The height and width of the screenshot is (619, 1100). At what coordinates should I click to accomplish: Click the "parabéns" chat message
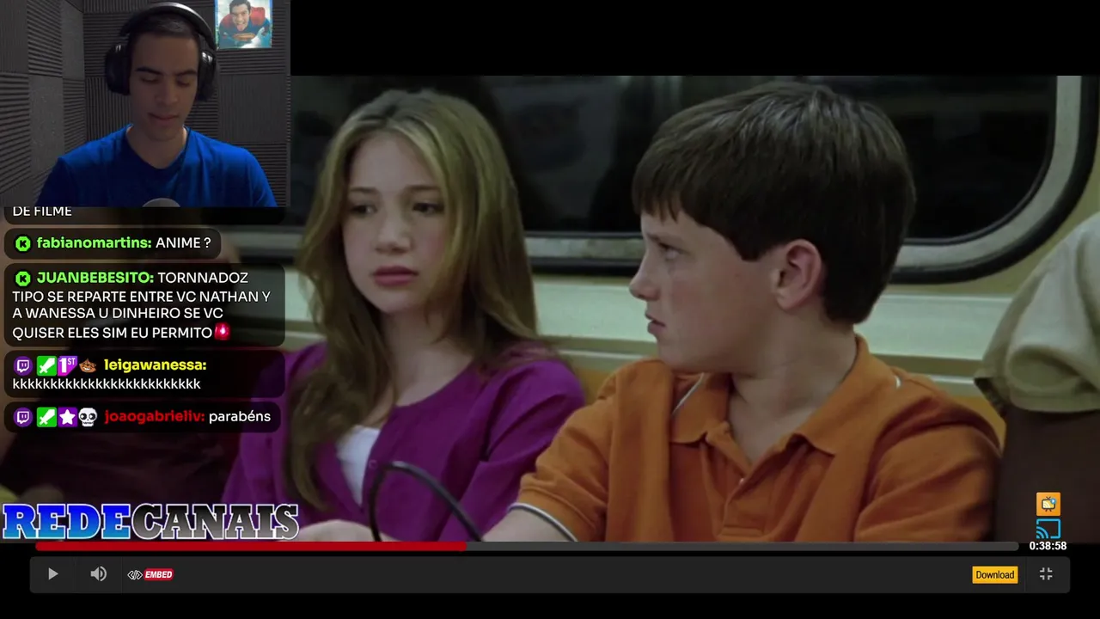click(x=240, y=417)
